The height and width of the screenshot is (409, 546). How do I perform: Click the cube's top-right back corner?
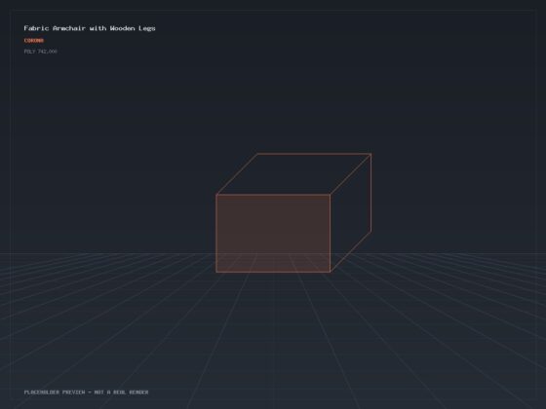(370, 154)
